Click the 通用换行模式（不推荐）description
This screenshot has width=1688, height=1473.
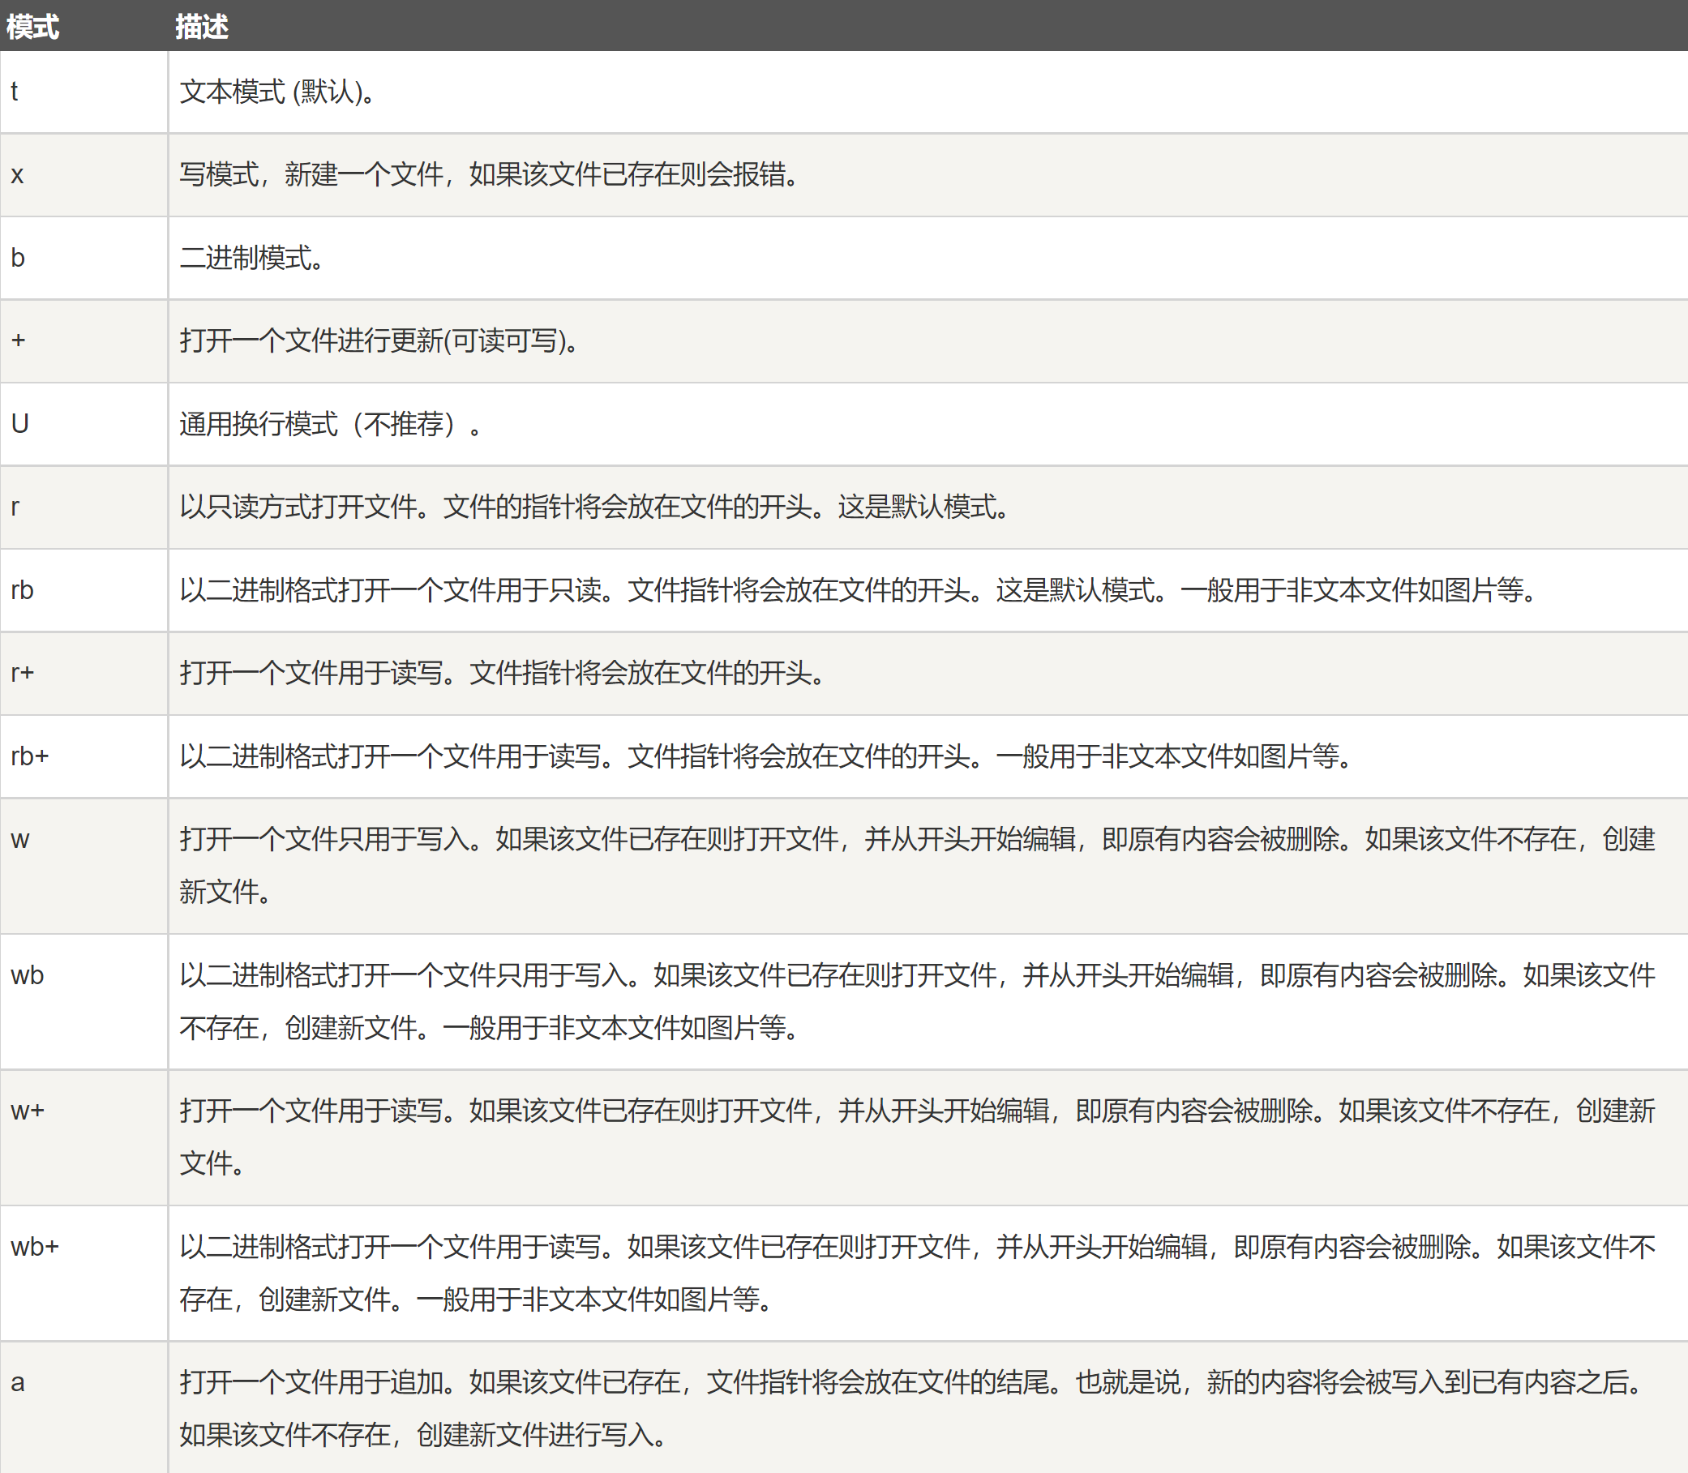[329, 424]
